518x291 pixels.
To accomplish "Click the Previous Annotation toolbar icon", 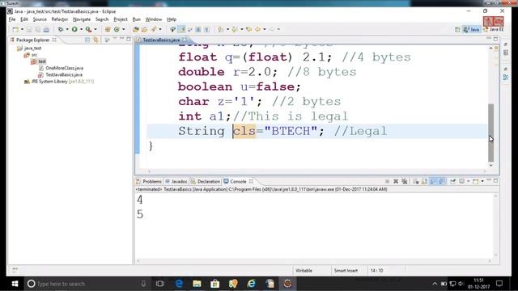I will click(x=235, y=29).
